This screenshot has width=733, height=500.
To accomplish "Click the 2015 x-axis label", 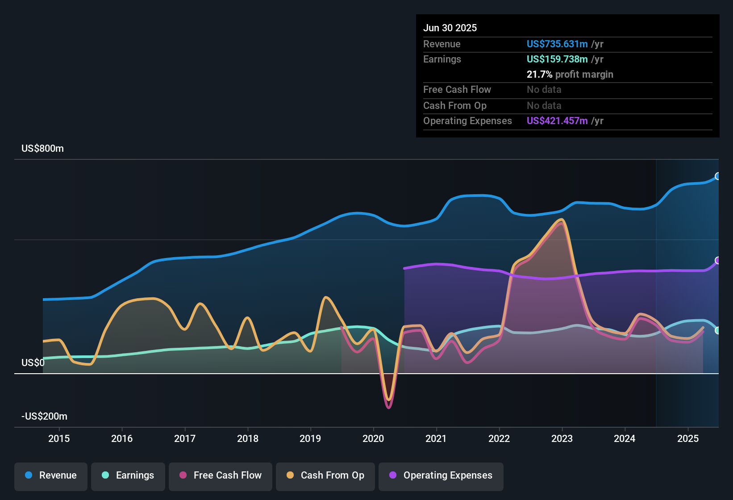I will (x=59, y=438).
